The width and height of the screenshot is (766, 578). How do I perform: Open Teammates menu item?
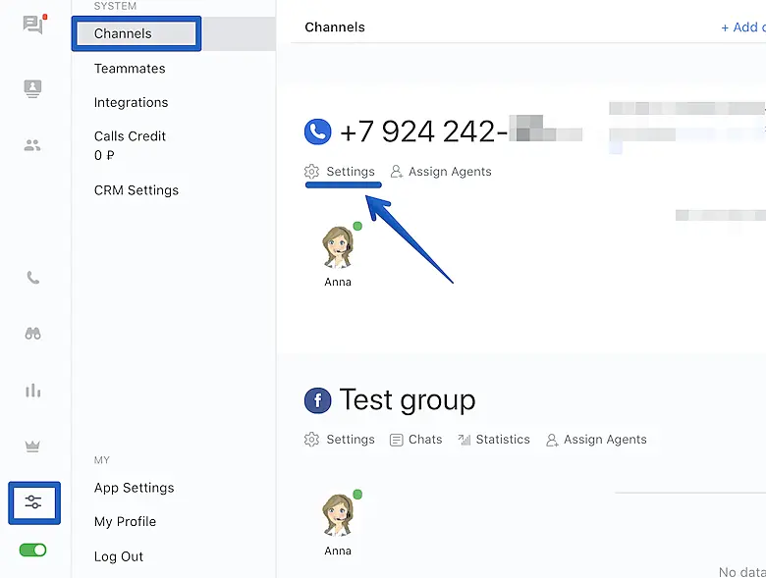[x=130, y=69]
